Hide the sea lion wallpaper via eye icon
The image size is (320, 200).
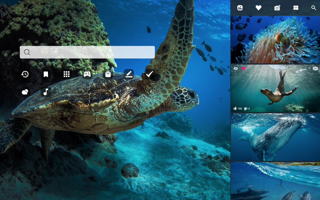pyautogui.click(x=236, y=68)
